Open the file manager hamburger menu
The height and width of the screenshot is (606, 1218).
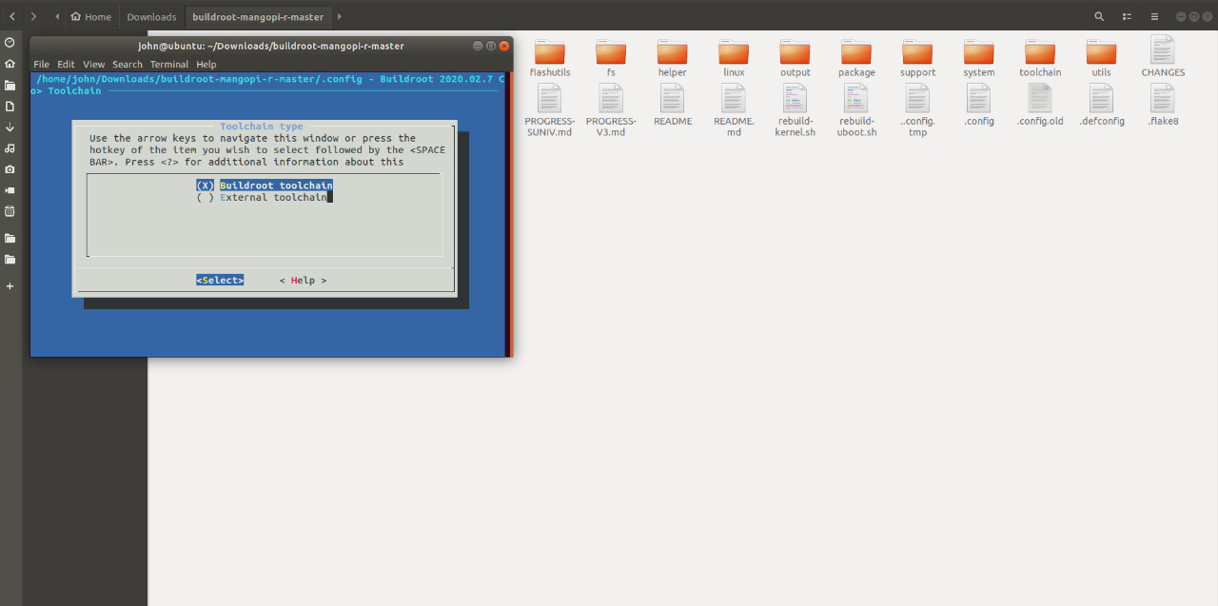pos(1154,16)
